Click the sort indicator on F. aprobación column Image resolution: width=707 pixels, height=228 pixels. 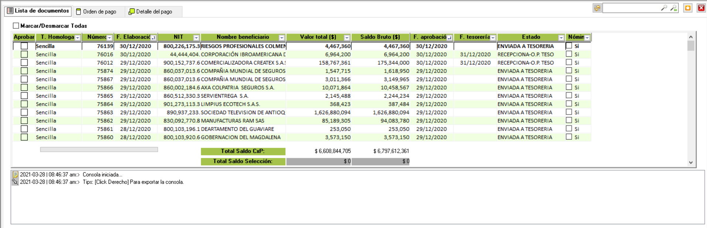pos(449,38)
